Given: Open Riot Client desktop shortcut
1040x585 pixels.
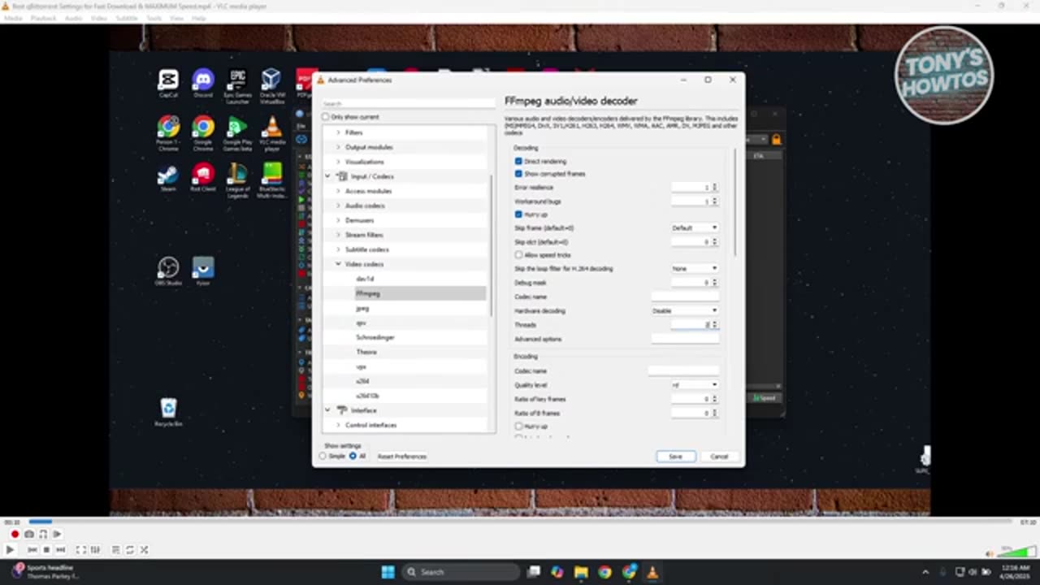Looking at the screenshot, I should click(x=203, y=178).
